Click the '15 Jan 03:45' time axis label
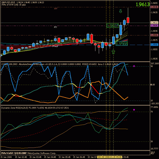 pyautogui.click(x=36, y=157)
